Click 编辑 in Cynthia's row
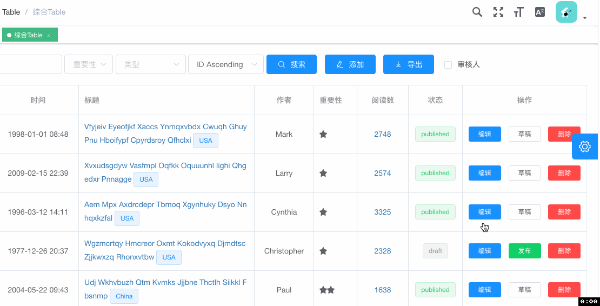 [x=485, y=212]
